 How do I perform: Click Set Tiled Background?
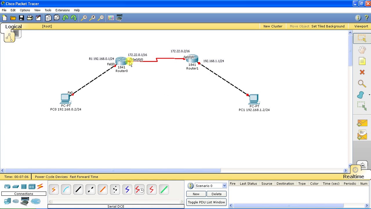[x=328, y=26]
